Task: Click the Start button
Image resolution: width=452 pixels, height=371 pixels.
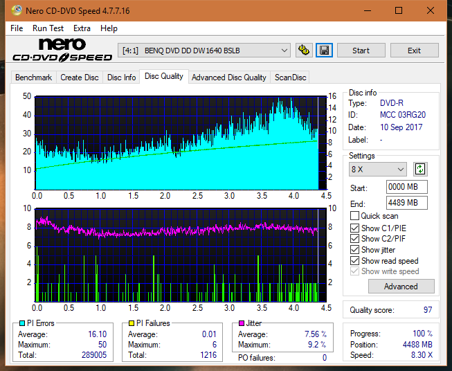Action: pos(361,51)
